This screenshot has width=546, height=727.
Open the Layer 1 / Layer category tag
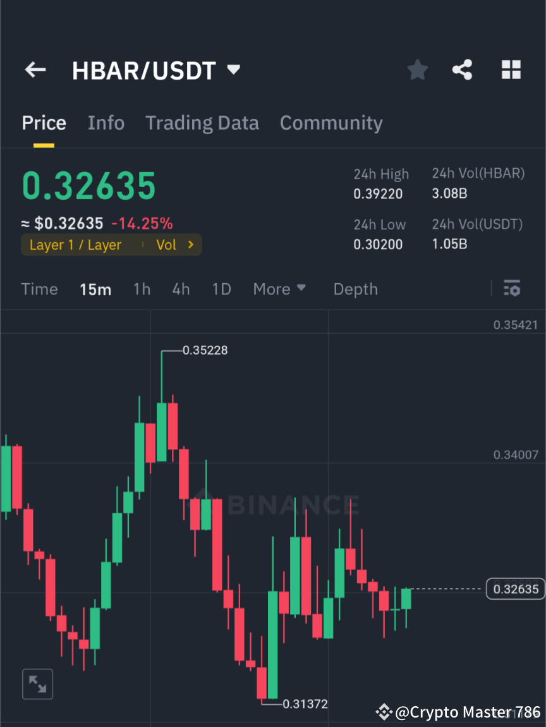click(75, 245)
